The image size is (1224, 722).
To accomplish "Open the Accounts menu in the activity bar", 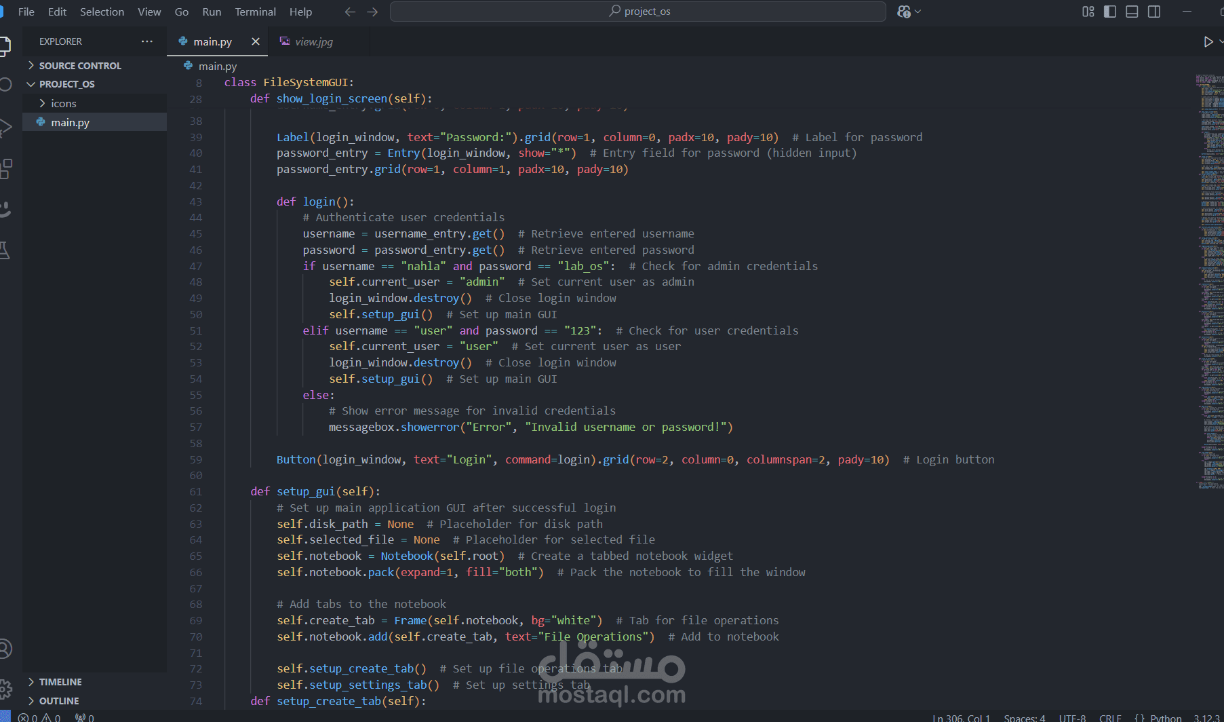I will point(5,649).
